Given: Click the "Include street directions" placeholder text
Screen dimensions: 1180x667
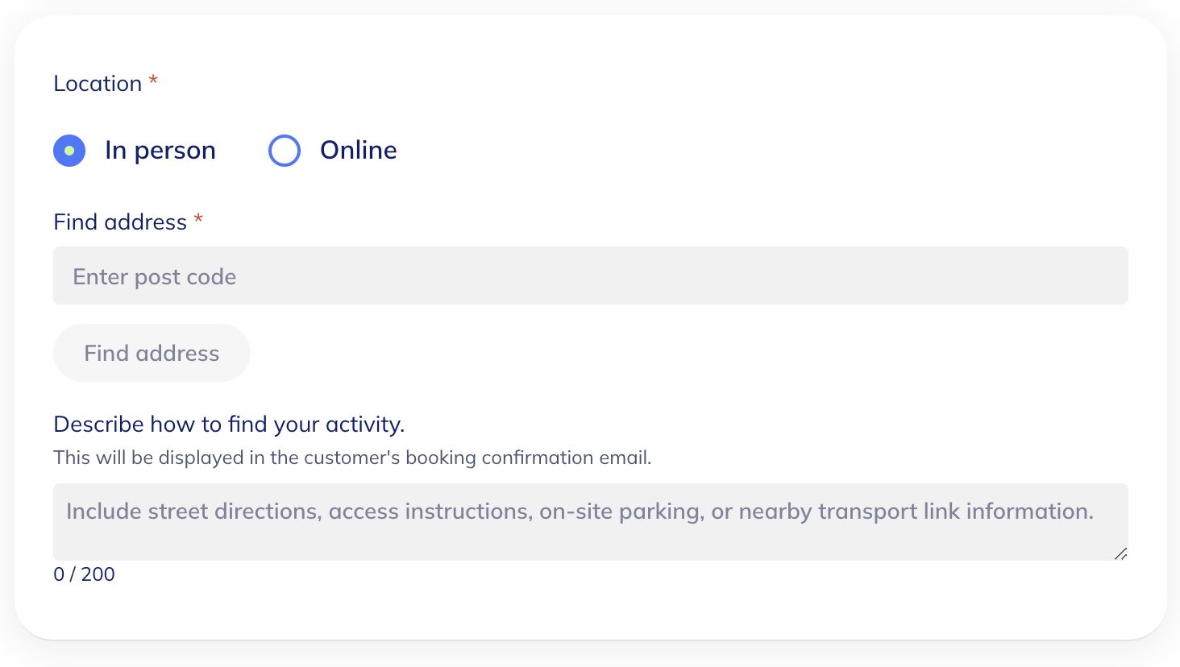Looking at the screenshot, I should coord(580,512).
